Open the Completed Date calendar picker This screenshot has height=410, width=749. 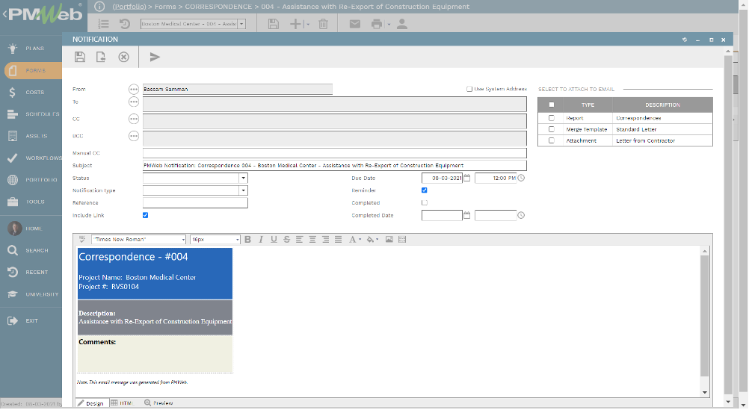pyautogui.click(x=467, y=215)
